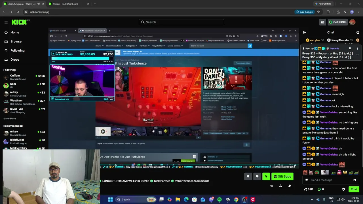This screenshot has height=204, width=363.
Task: Open the profile avatar menu on Kick
Action: (x=353, y=22)
